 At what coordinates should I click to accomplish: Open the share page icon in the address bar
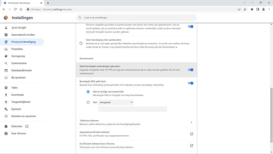(239, 9)
